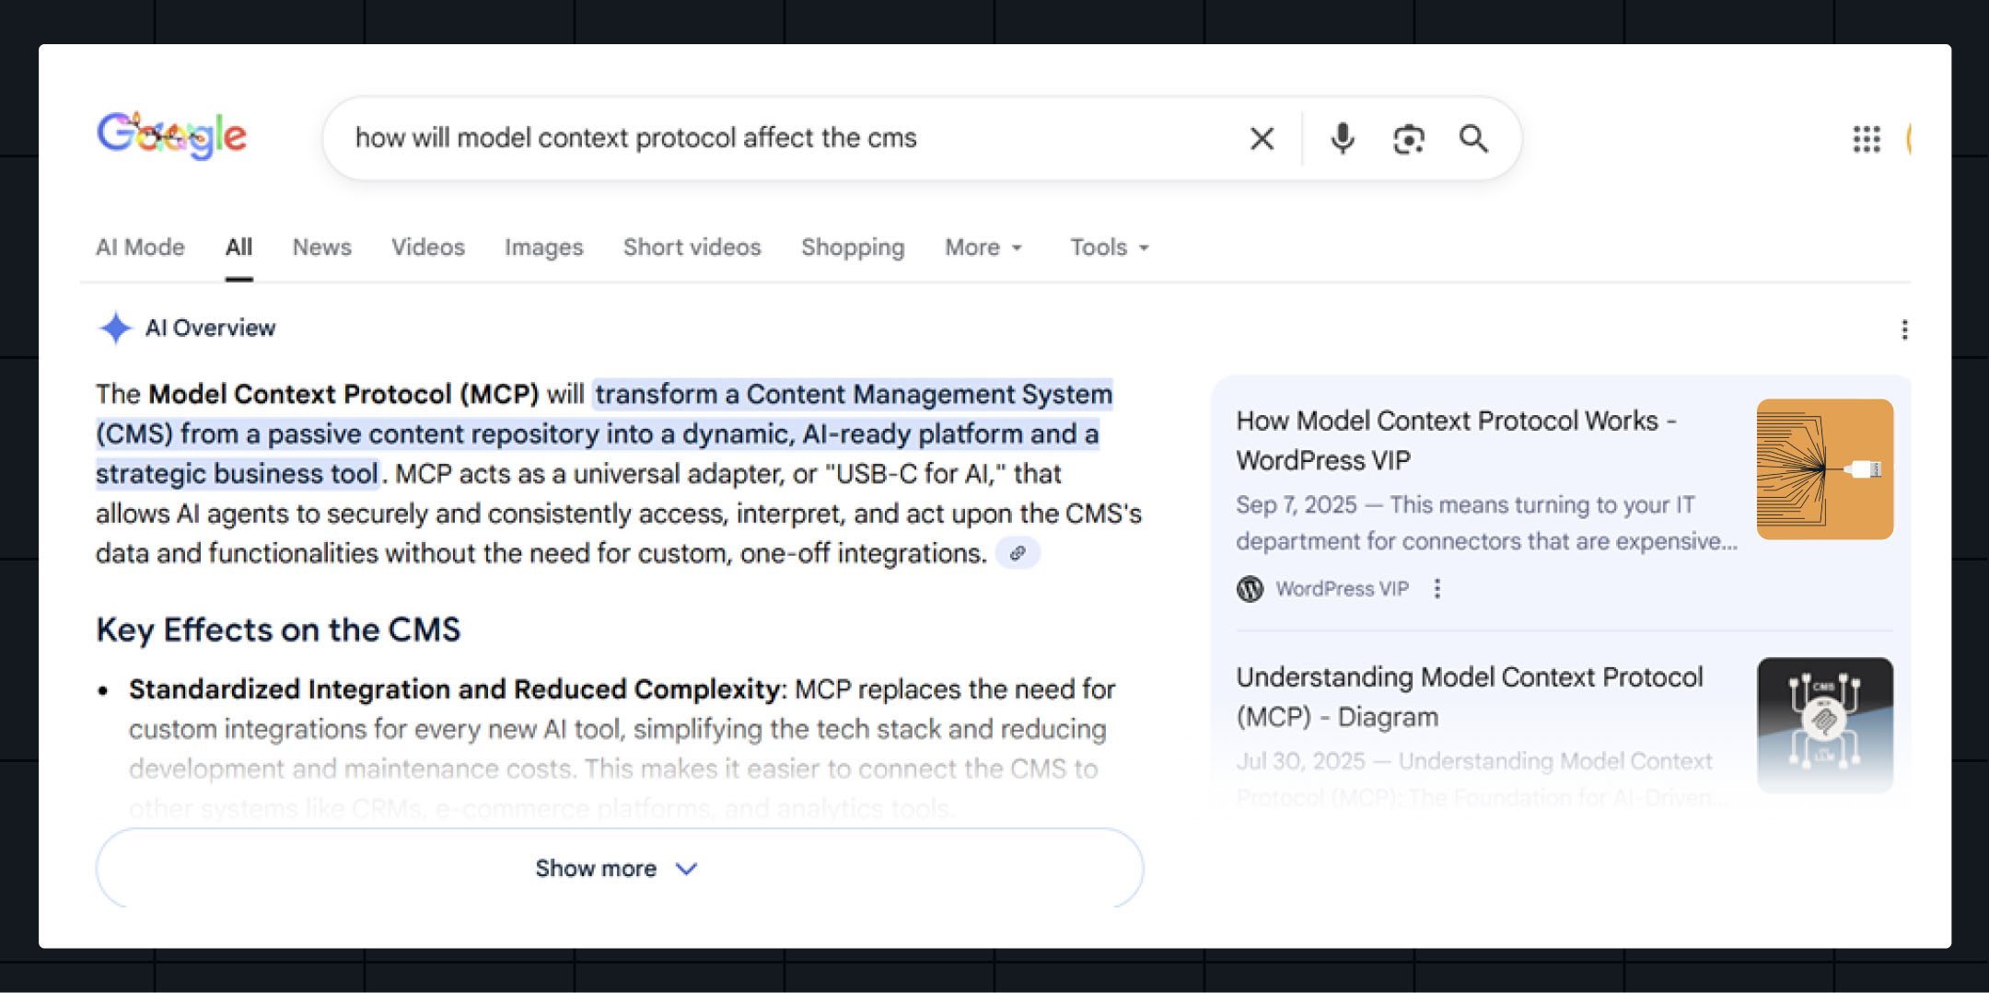Open the Tools dropdown
Screen dimensions: 1989x993
[1107, 247]
